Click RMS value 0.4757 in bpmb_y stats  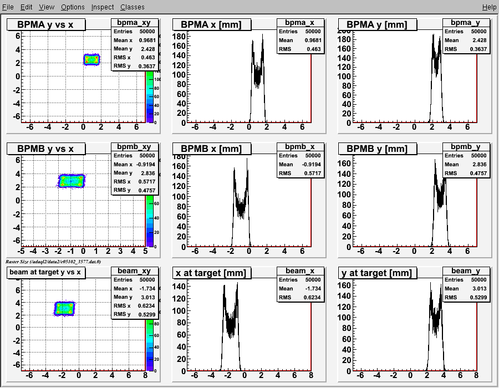coord(478,173)
